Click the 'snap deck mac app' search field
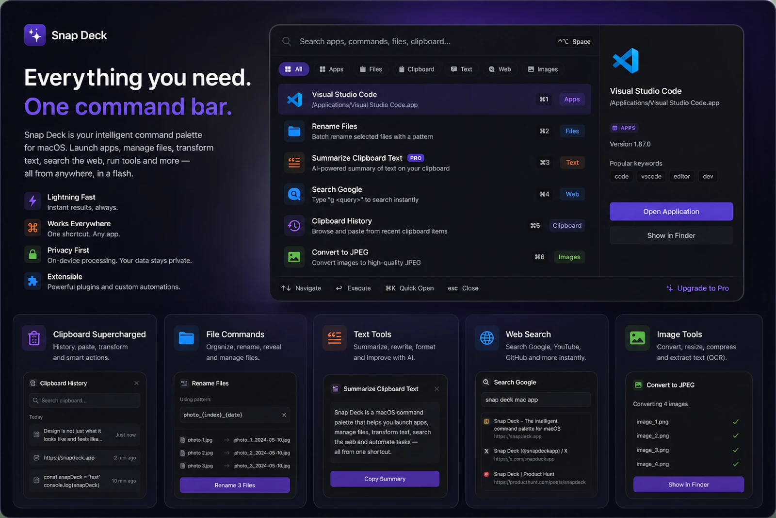This screenshot has width=776, height=518. 536,400
